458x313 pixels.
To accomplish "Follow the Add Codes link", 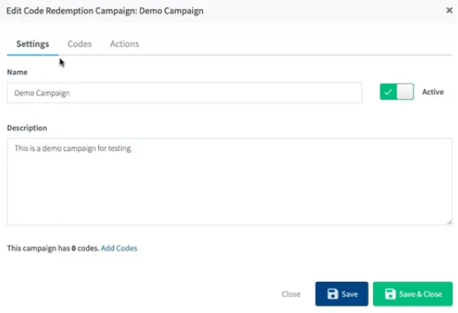I will (x=119, y=248).
